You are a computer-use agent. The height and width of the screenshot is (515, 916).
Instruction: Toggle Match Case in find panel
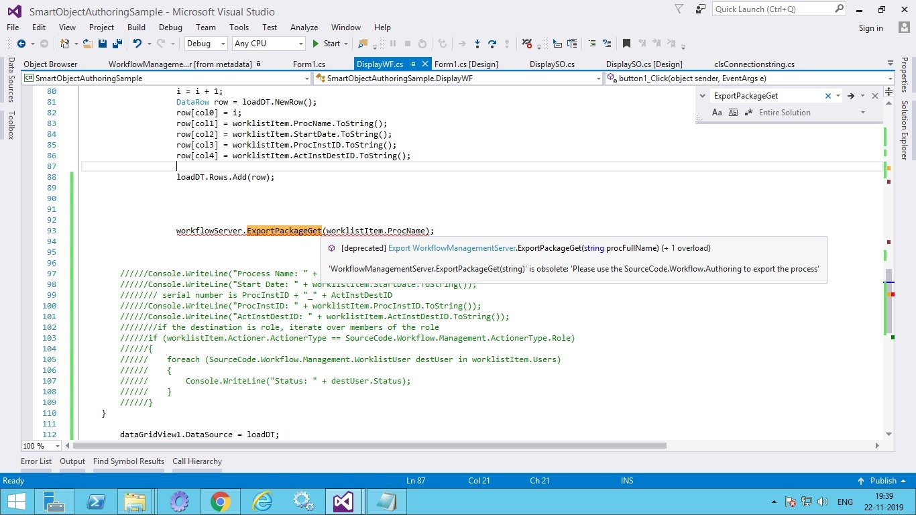(717, 113)
